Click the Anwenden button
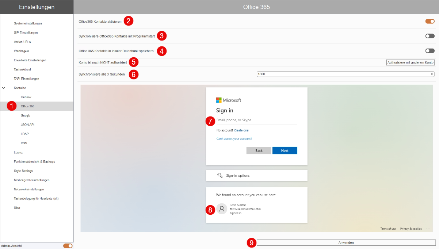439x249 pixels. pos(346,242)
